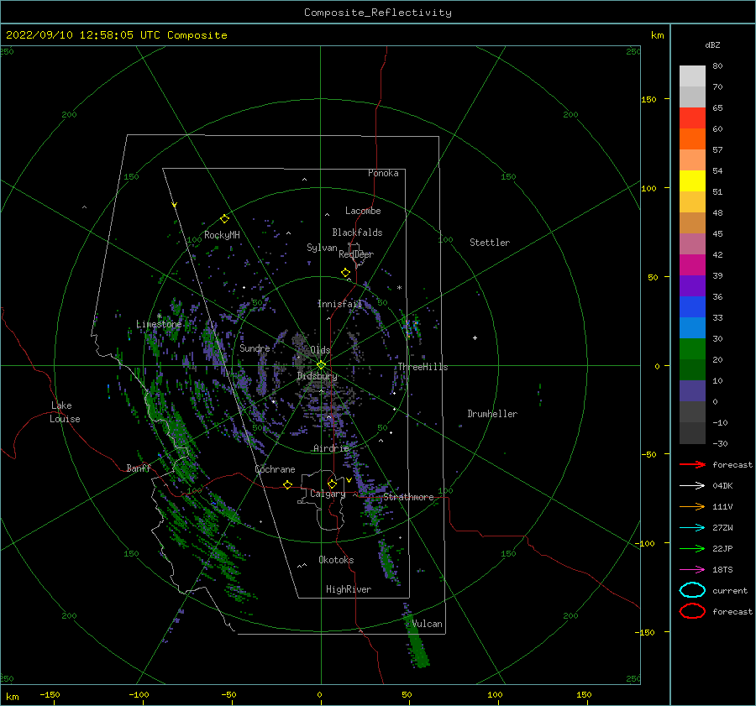The height and width of the screenshot is (706, 756).
Task: Click the Airdrie label
Action: tap(331, 448)
